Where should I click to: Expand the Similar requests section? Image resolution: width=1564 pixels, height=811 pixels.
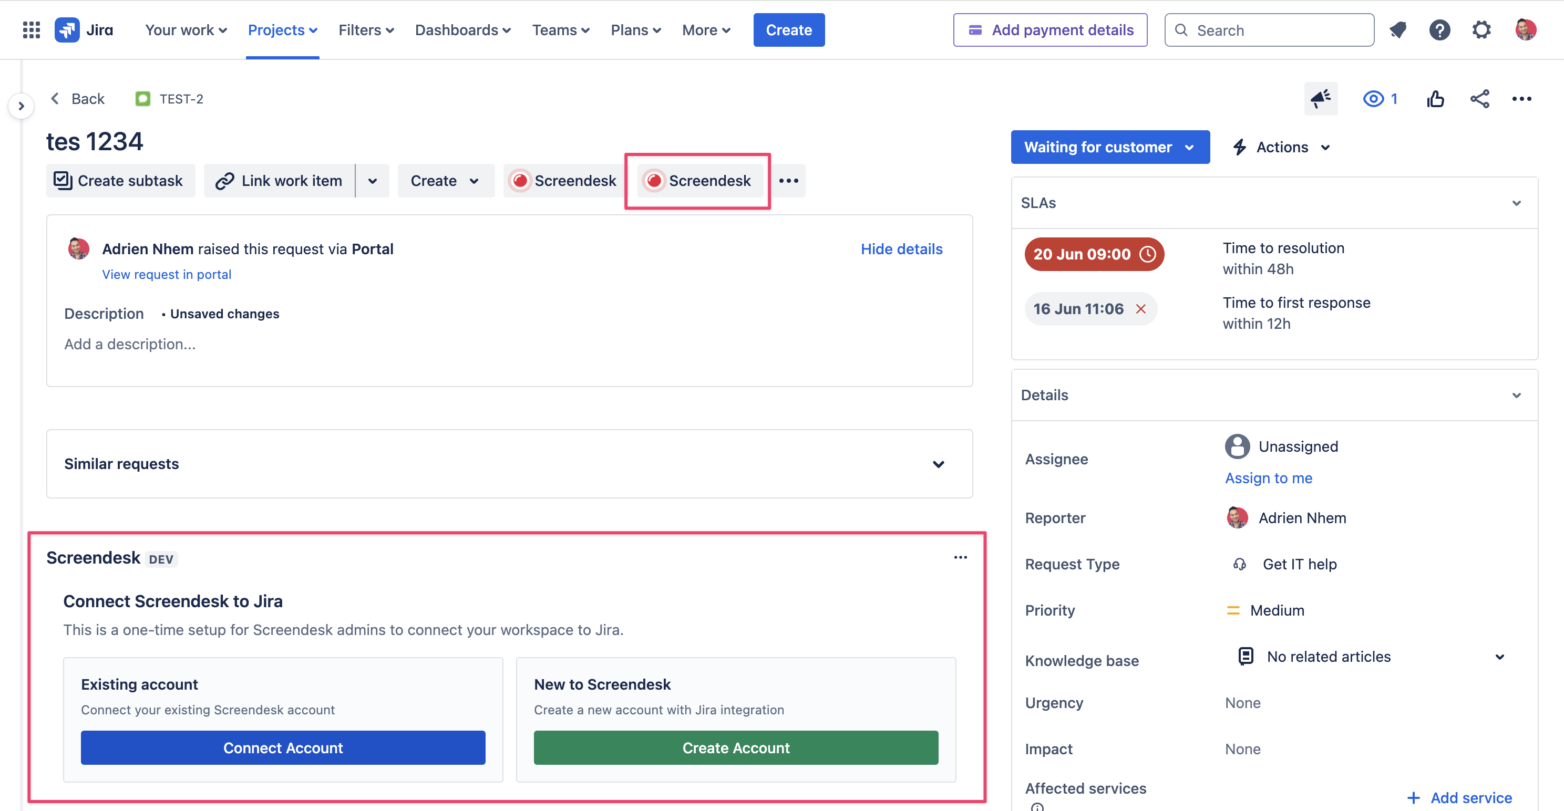(938, 464)
